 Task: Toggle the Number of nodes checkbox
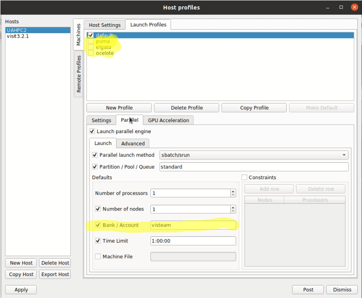click(x=98, y=209)
